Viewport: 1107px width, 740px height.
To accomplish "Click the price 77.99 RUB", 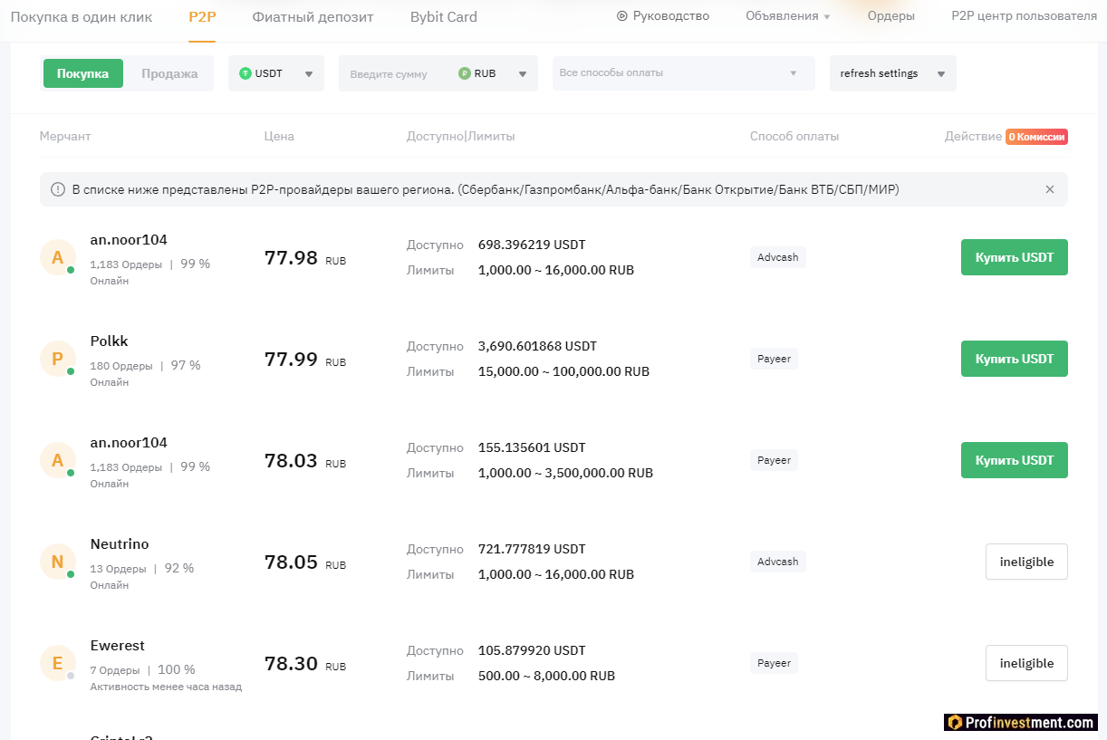I will (305, 360).
